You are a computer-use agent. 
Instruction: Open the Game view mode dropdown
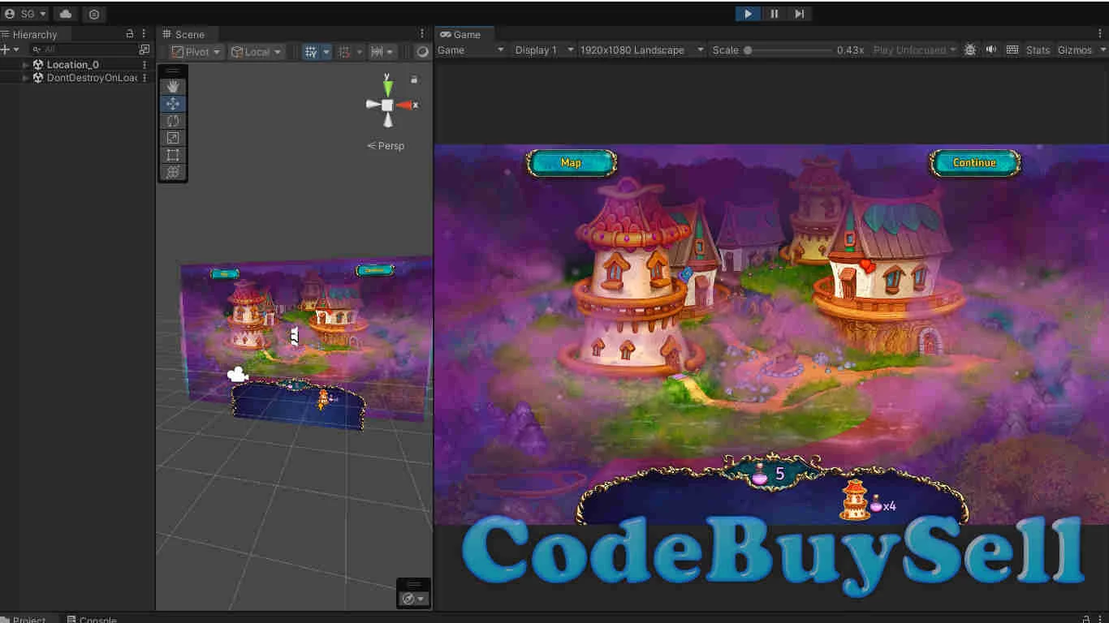point(471,49)
